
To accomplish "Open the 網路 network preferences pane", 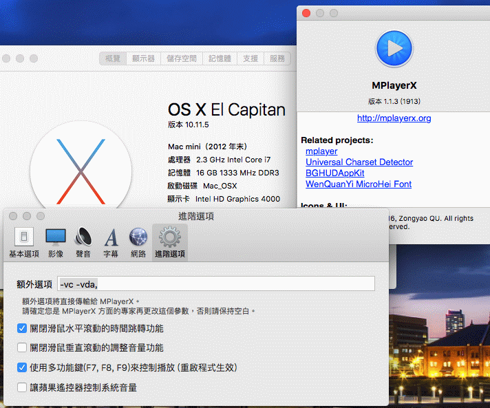I will point(138,242).
